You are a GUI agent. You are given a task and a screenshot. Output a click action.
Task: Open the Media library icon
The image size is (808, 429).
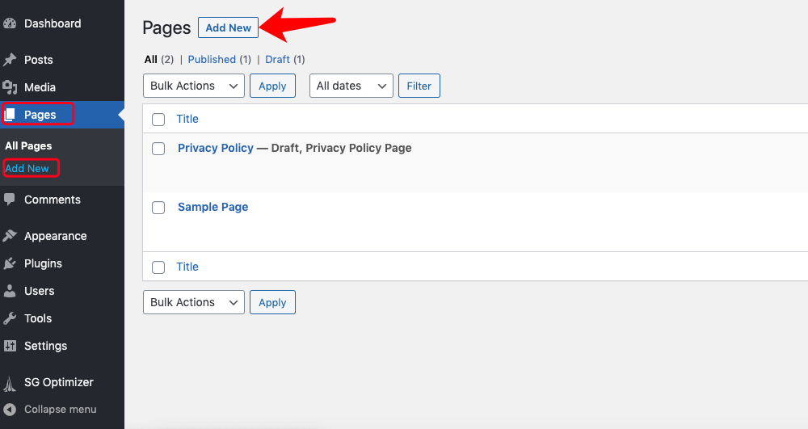10,87
